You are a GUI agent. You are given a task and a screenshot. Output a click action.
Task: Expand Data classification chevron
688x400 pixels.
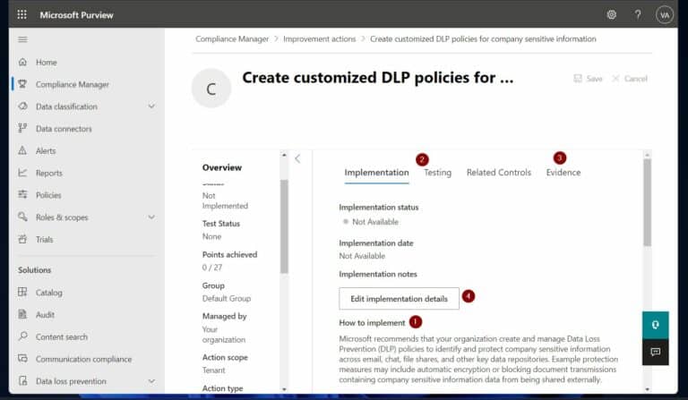(x=151, y=106)
